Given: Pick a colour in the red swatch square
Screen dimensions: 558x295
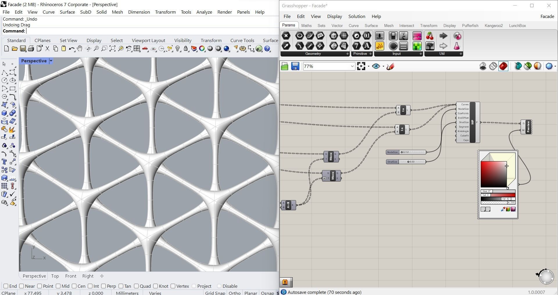Looking at the screenshot, I should pyautogui.click(x=493, y=174).
